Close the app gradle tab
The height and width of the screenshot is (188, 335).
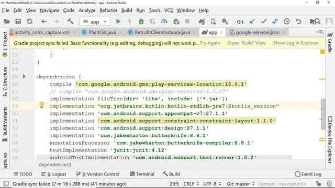(x=221, y=32)
